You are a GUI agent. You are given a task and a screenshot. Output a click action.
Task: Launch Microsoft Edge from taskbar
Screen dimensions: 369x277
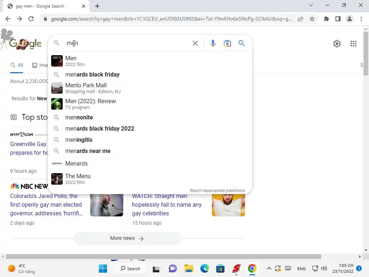pos(205,268)
